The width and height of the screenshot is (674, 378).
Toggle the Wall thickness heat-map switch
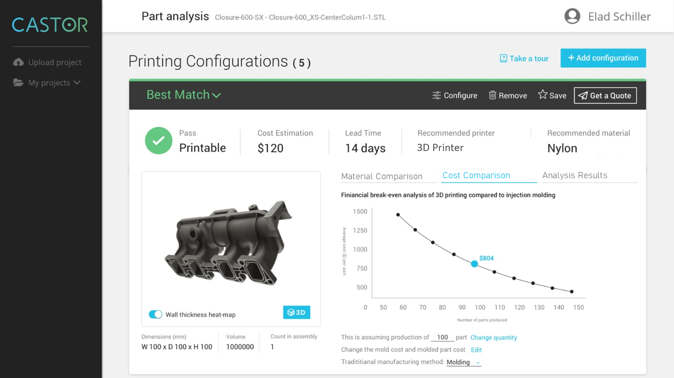(x=155, y=314)
